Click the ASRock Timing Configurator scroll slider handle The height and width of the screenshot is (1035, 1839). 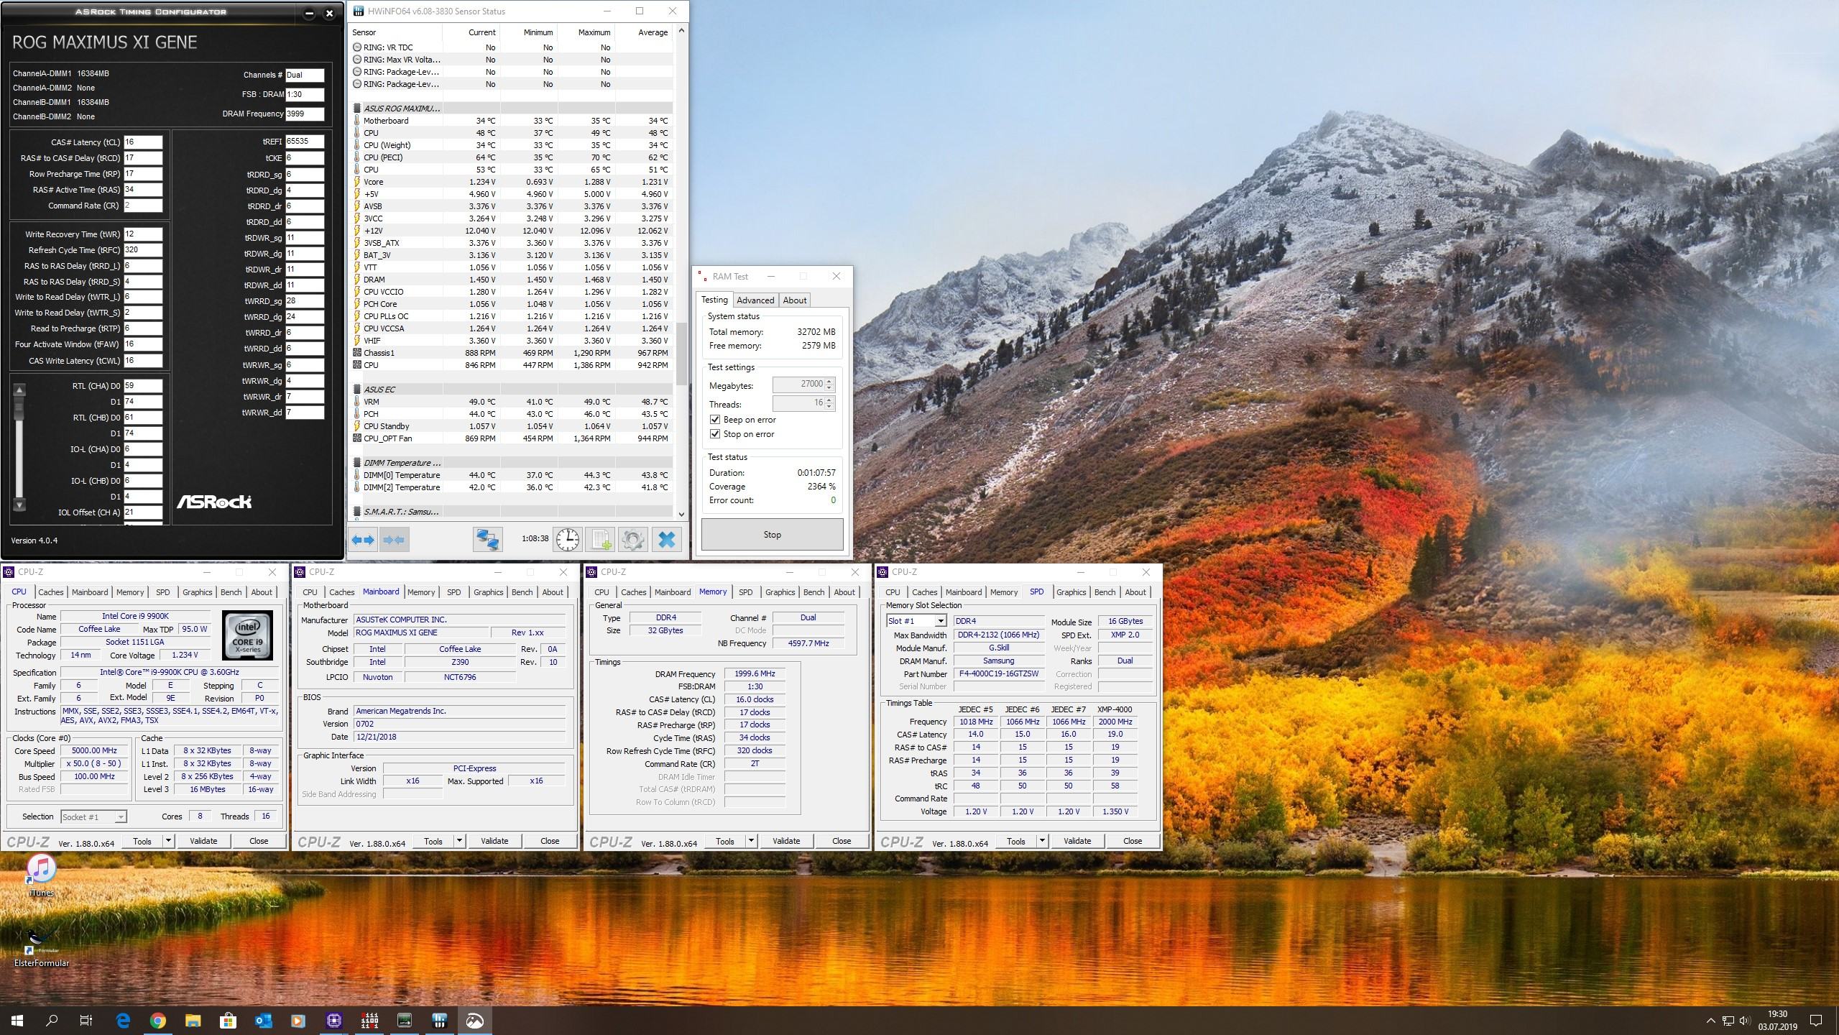pyautogui.click(x=19, y=408)
